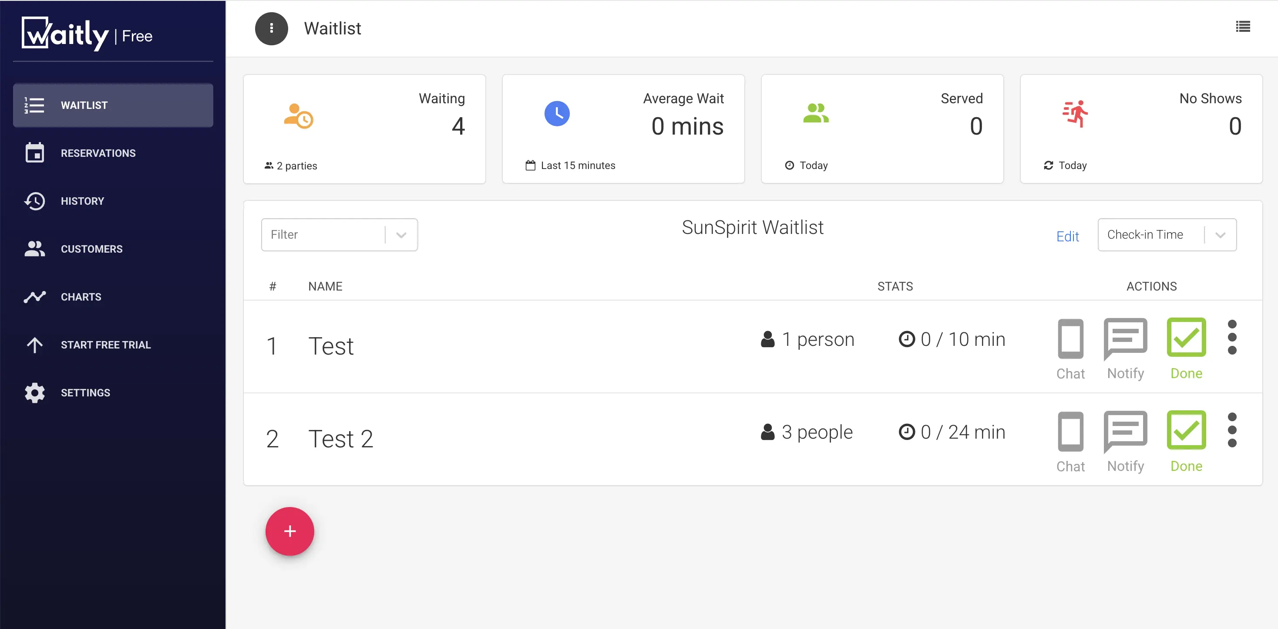The height and width of the screenshot is (629, 1278).
Task: Click the Check-in Time chevron arrow
Action: [x=1221, y=235]
